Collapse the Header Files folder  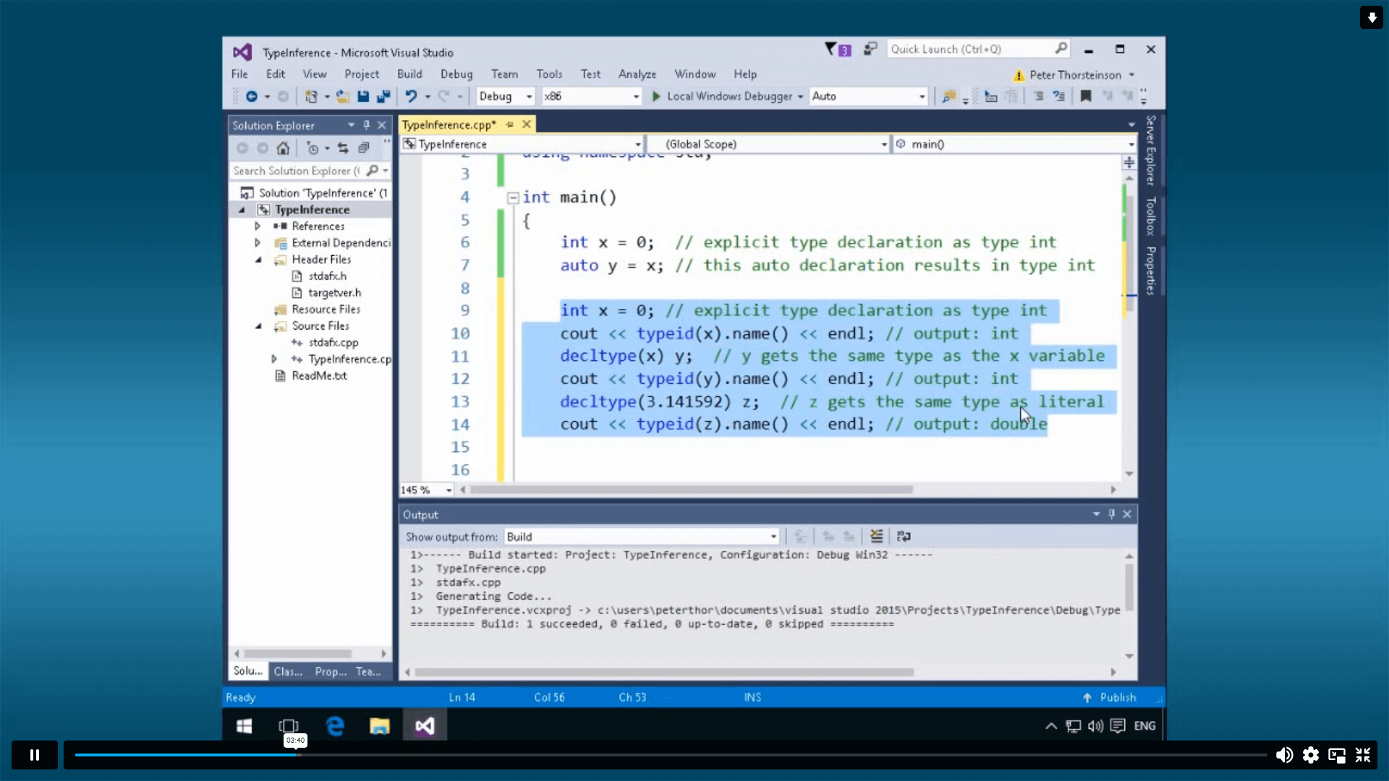point(258,259)
